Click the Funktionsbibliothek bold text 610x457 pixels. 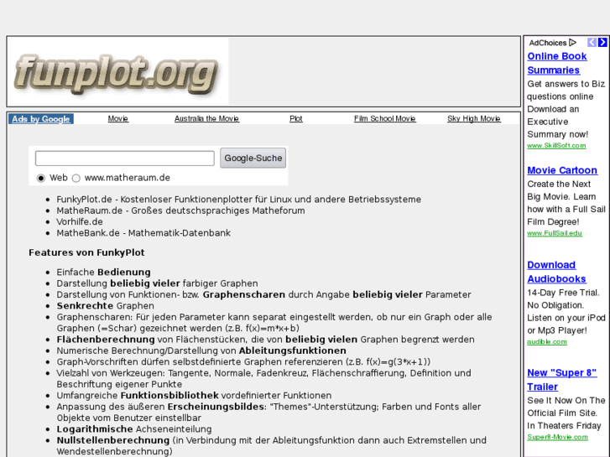(169, 396)
